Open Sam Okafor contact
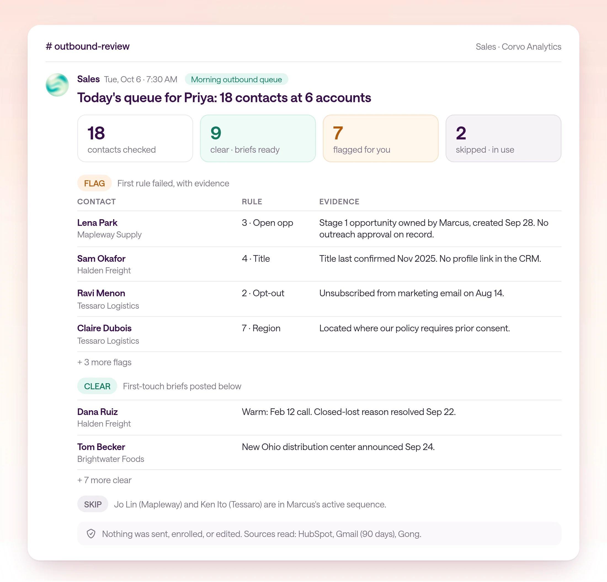 click(x=101, y=259)
